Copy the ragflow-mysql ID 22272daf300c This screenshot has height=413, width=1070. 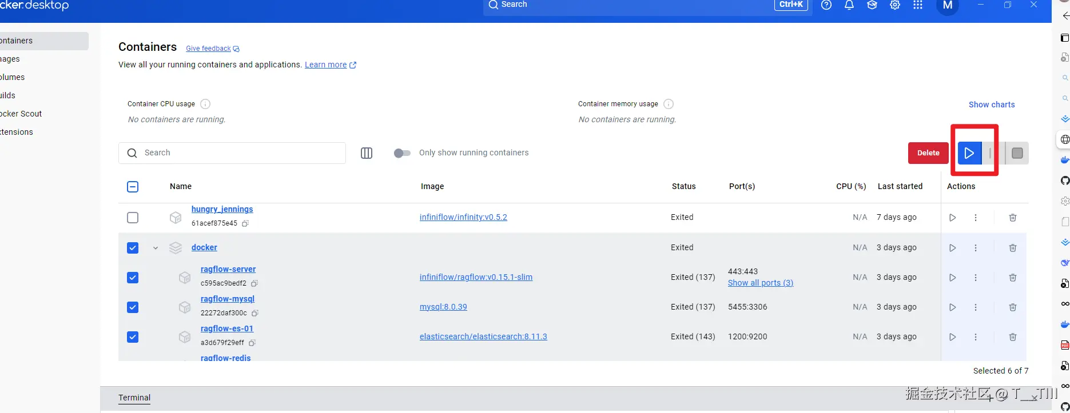255,313
